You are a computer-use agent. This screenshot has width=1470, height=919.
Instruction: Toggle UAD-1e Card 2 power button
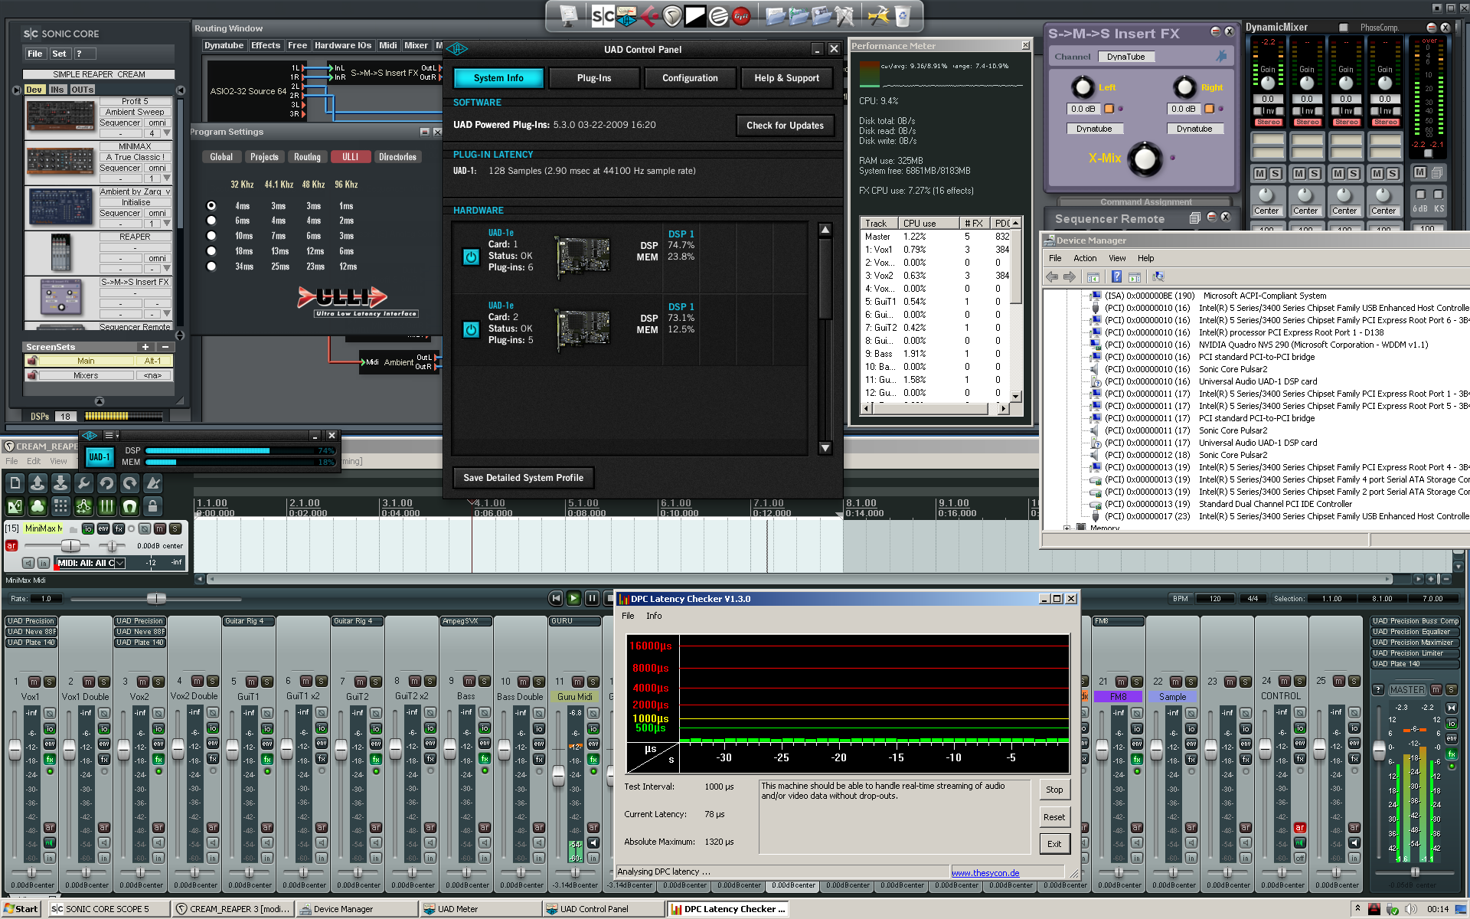[x=471, y=329]
